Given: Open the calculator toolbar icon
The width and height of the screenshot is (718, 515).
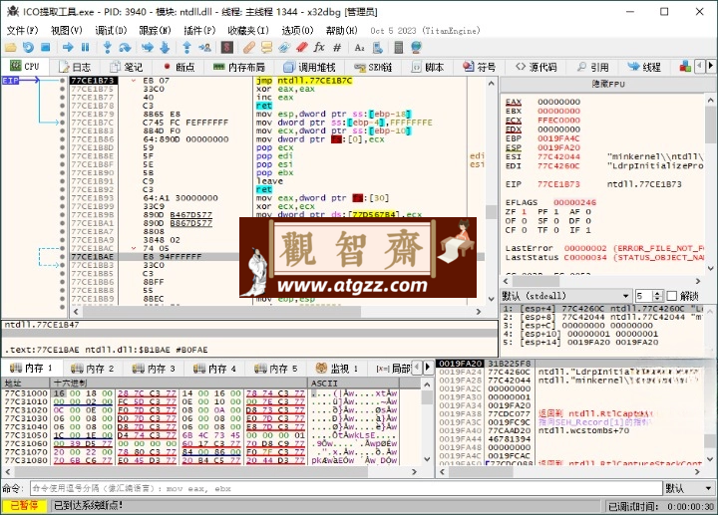Looking at the screenshot, I should point(398,47).
